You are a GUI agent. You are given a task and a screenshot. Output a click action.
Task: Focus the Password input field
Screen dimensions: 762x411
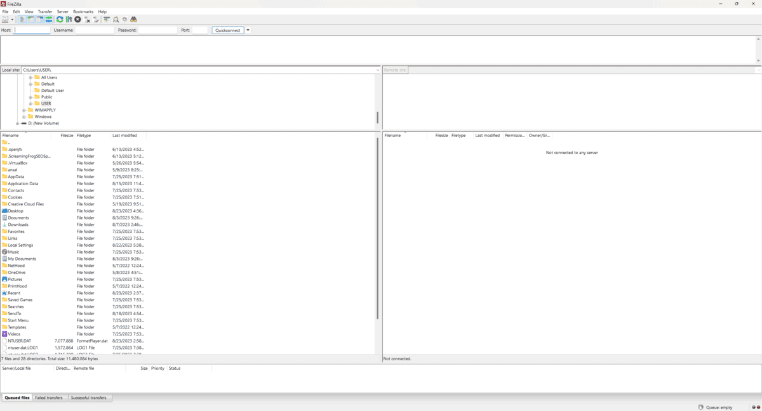pos(157,30)
